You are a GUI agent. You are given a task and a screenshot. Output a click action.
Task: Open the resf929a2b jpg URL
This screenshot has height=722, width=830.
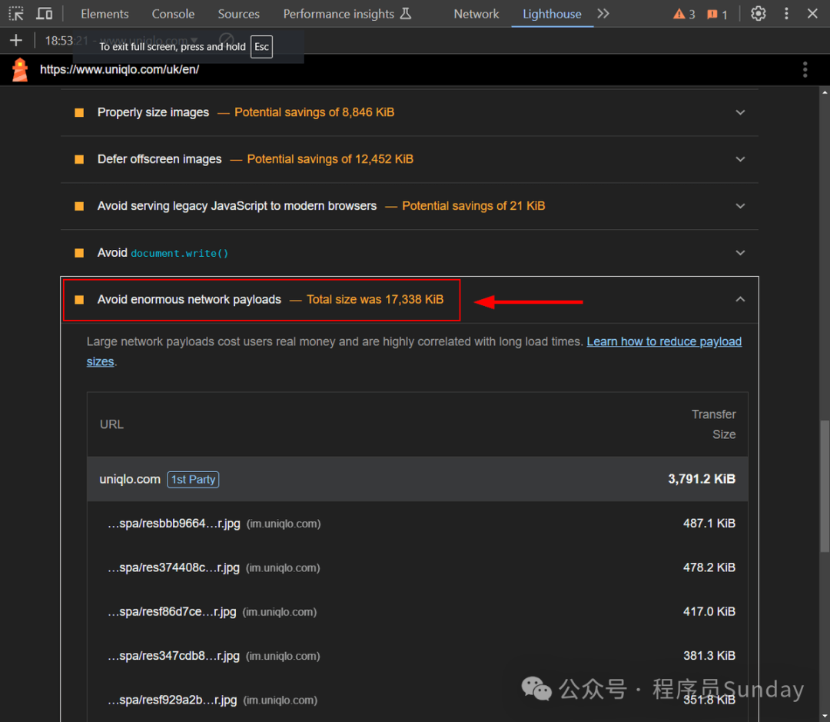(x=172, y=700)
